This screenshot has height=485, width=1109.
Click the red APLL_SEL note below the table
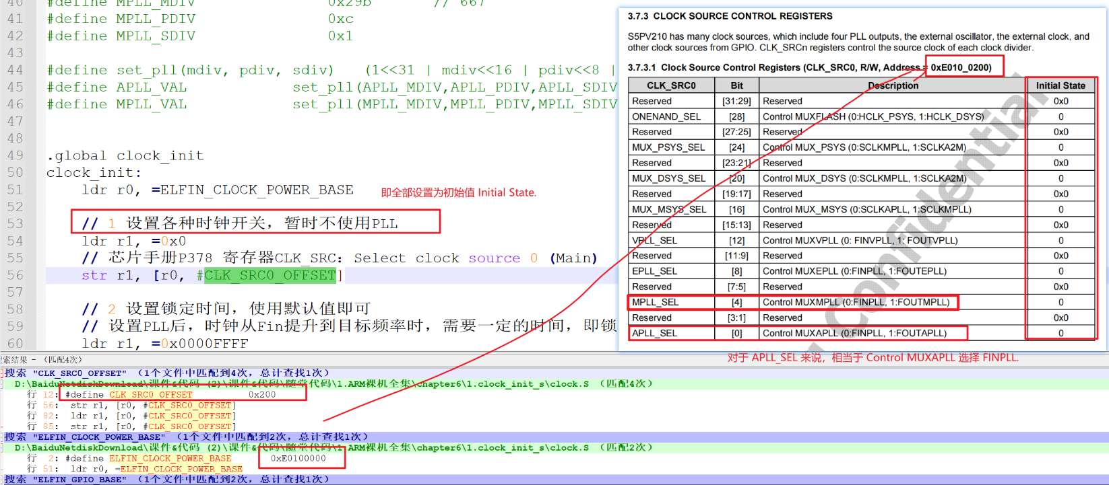coord(873,358)
